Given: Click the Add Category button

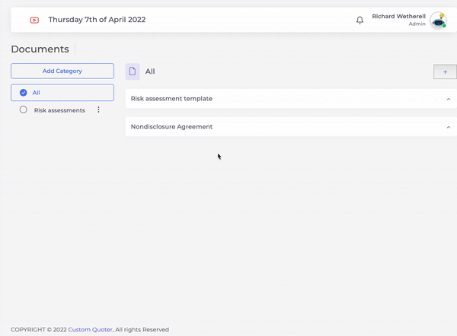Looking at the screenshot, I should point(62,71).
